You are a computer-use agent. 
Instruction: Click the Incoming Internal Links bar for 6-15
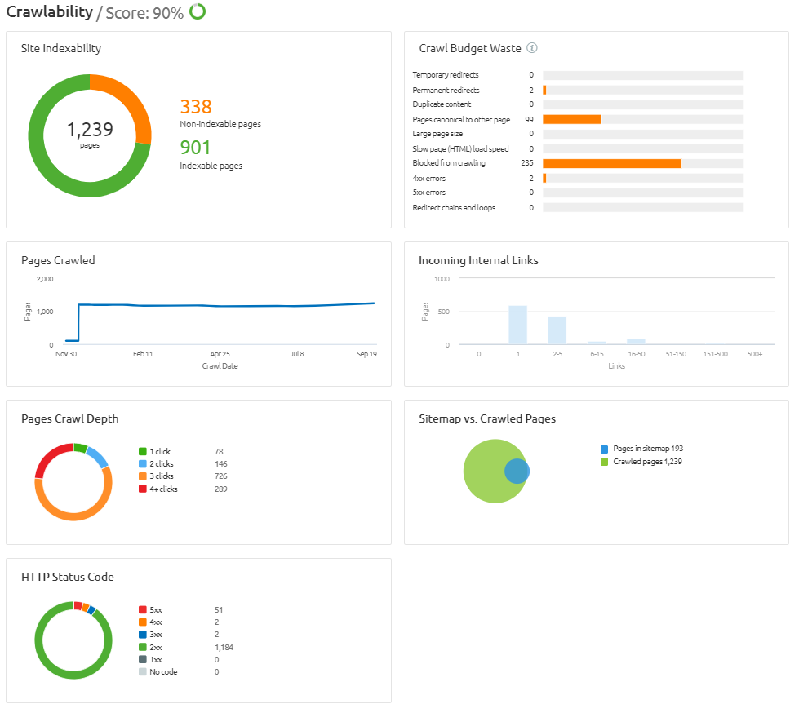597,343
